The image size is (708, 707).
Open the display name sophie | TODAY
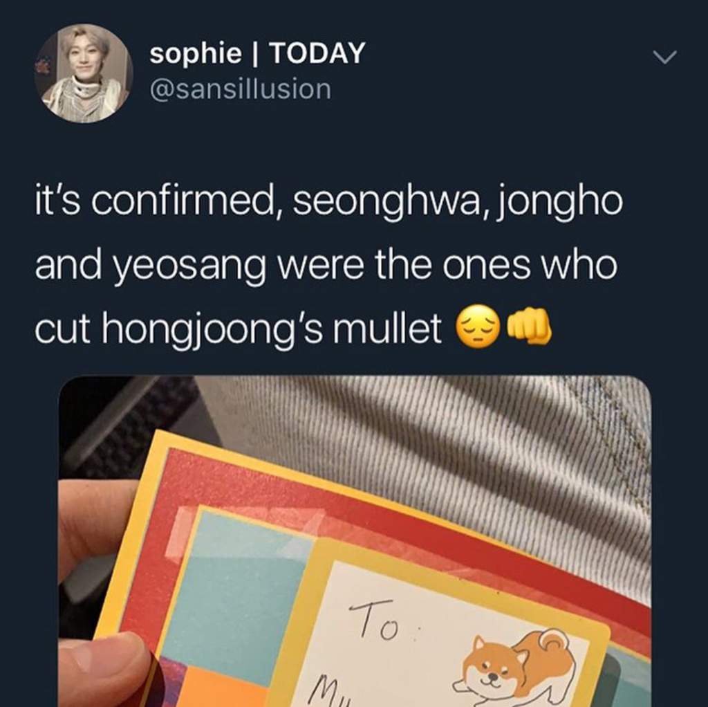point(257,53)
